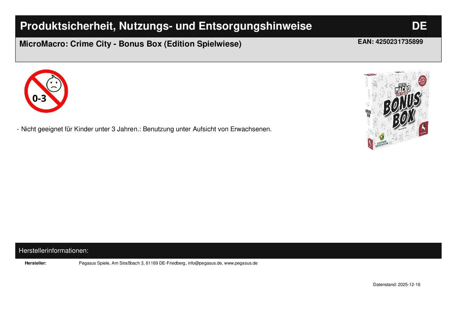Click the DE language code in header
Viewport: 460px width, 325px height.
point(419,26)
